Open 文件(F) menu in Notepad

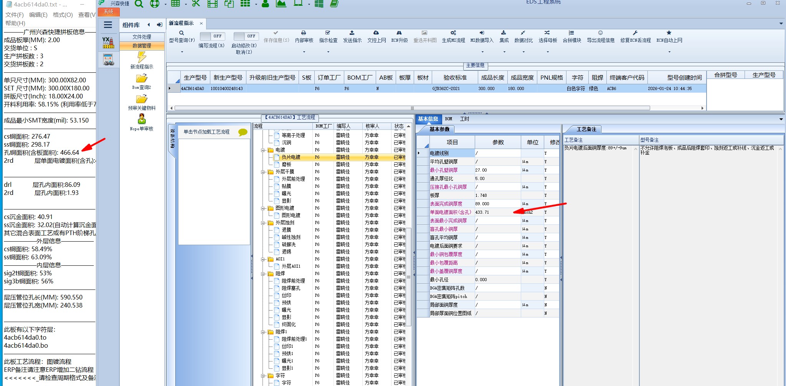coord(15,15)
